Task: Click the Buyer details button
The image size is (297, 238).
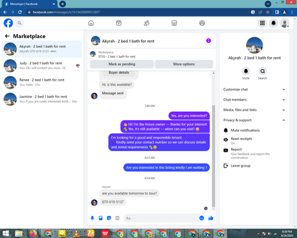Action: click(119, 73)
